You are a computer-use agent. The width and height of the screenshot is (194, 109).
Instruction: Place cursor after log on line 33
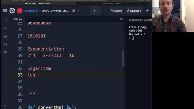(x=35, y=75)
